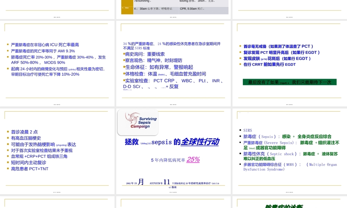
Task: Click the line 脓毒症死亡率 20%-30%
Action: 58,60
